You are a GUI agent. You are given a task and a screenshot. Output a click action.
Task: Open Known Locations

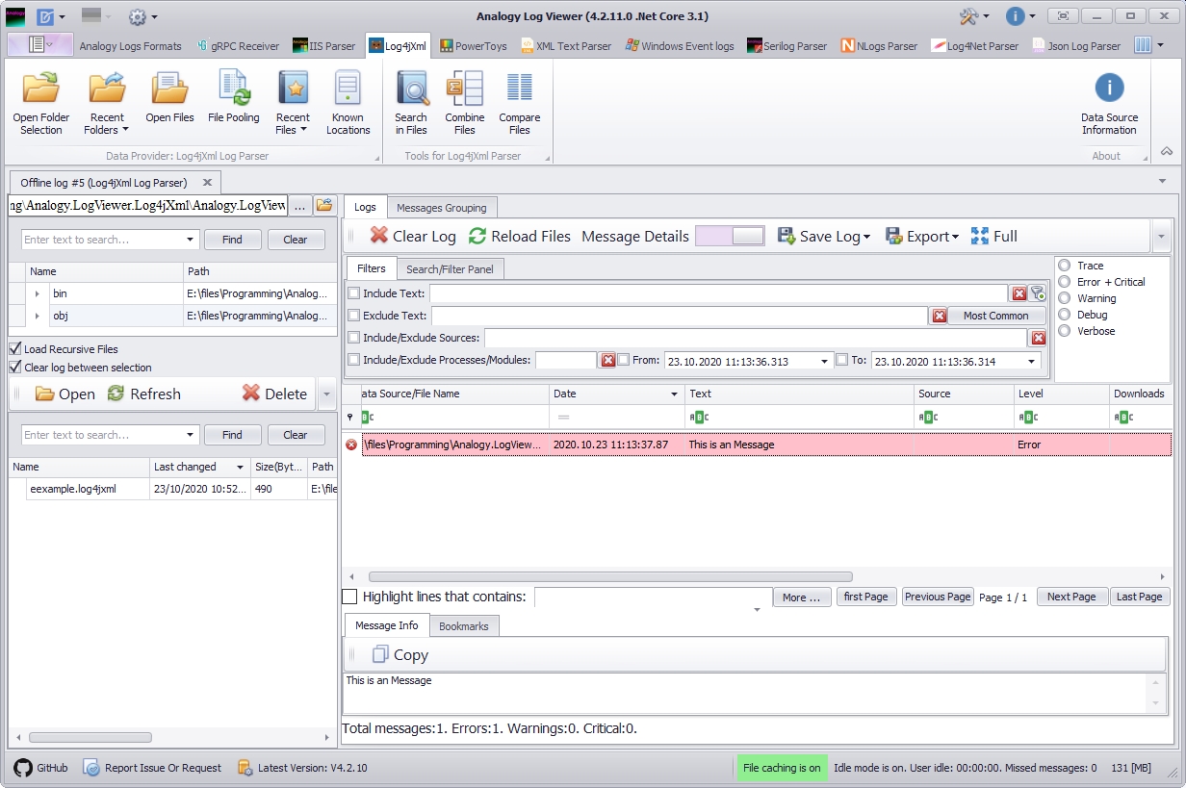pyautogui.click(x=348, y=102)
